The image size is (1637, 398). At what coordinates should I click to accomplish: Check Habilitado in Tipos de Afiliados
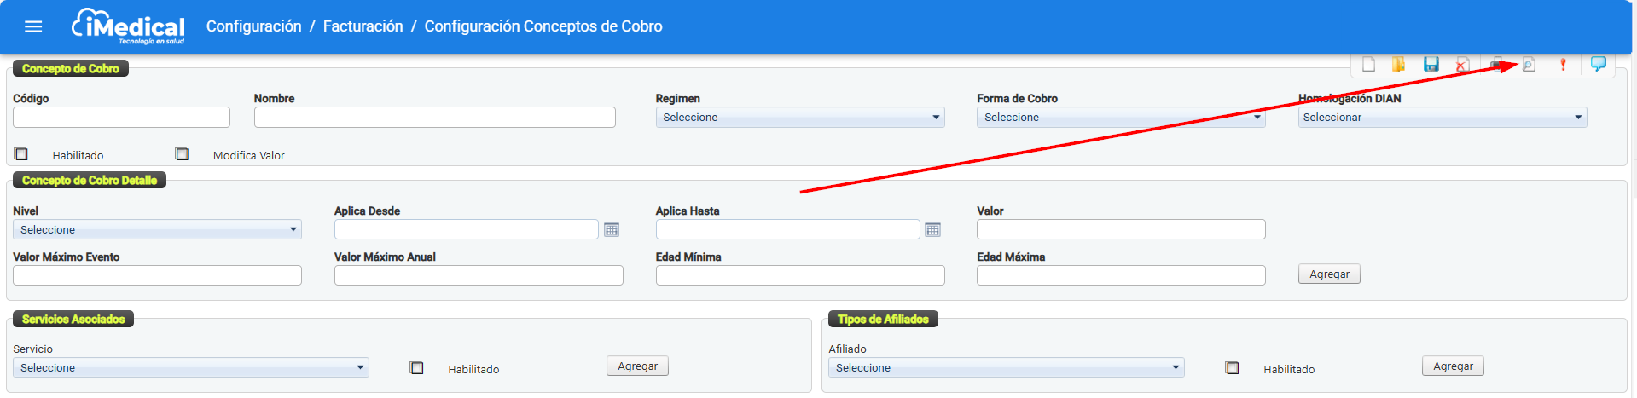coord(1232,368)
